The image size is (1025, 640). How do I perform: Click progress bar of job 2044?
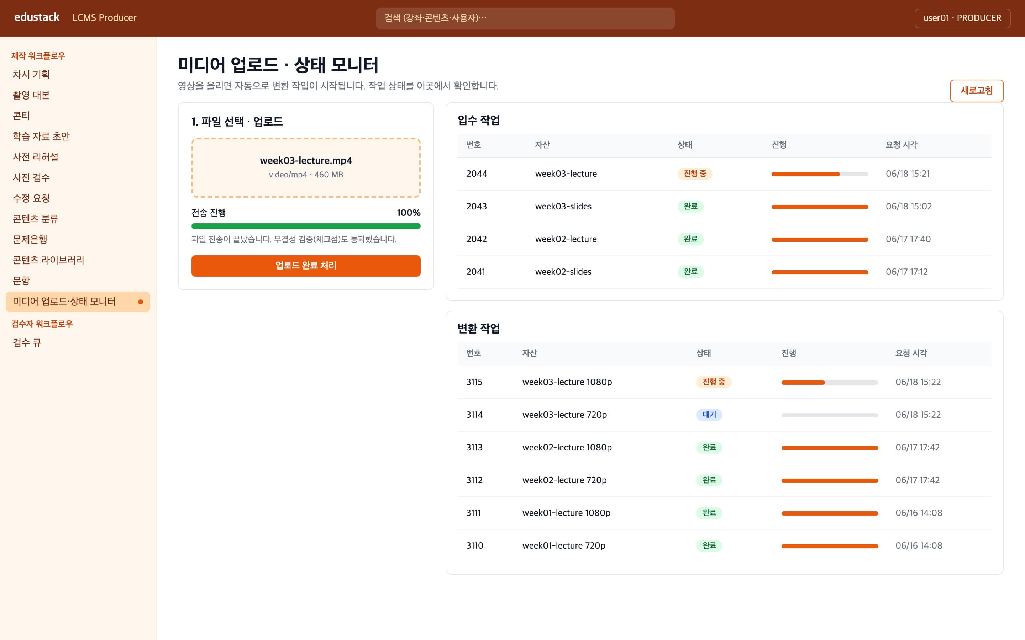(x=820, y=174)
